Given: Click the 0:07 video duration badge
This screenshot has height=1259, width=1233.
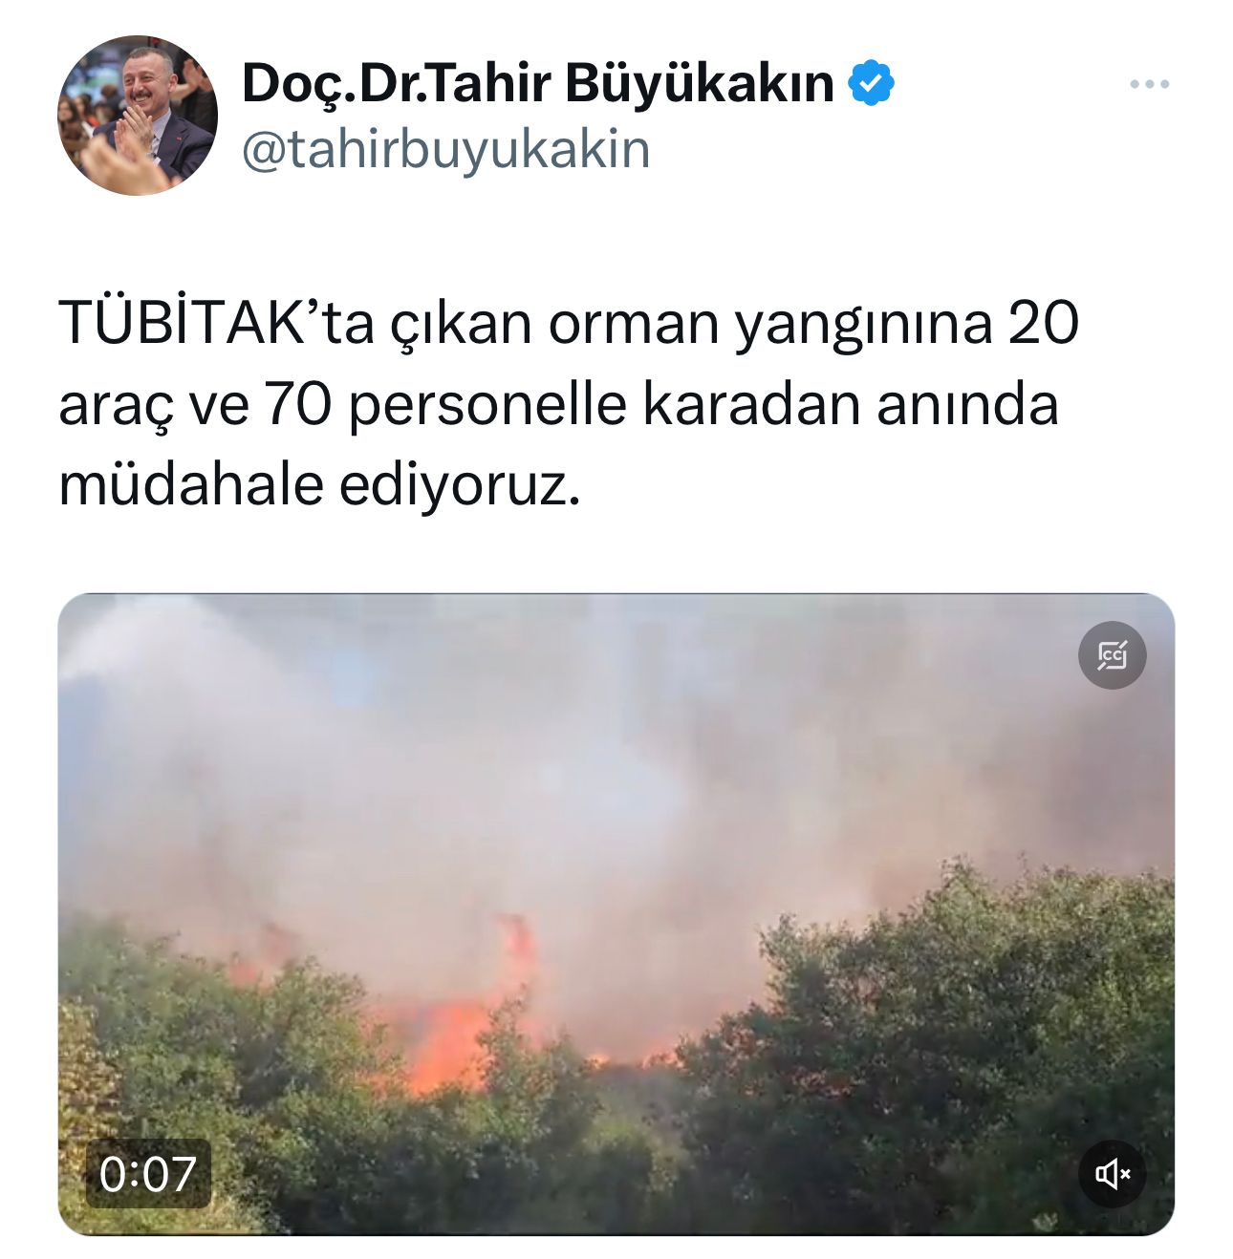Looking at the screenshot, I should pyautogui.click(x=148, y=1173).
